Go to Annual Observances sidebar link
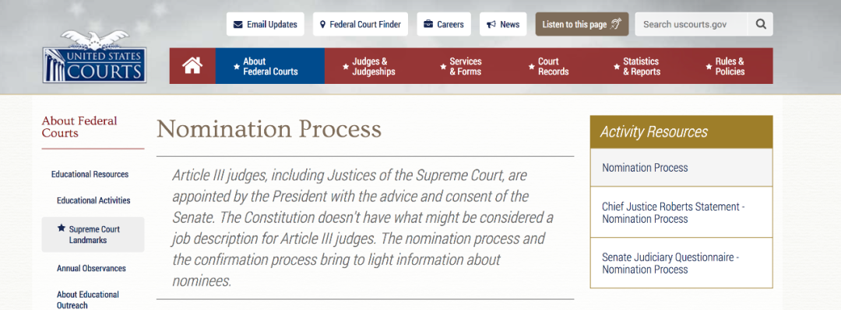 point(91,268)
